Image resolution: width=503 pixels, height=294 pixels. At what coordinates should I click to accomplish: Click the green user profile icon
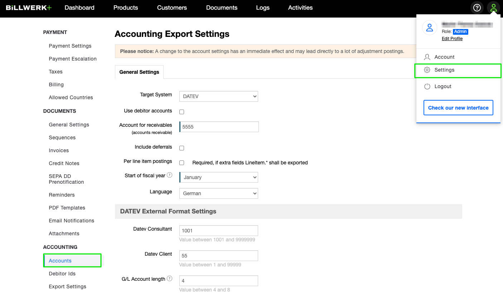[494, 8]
